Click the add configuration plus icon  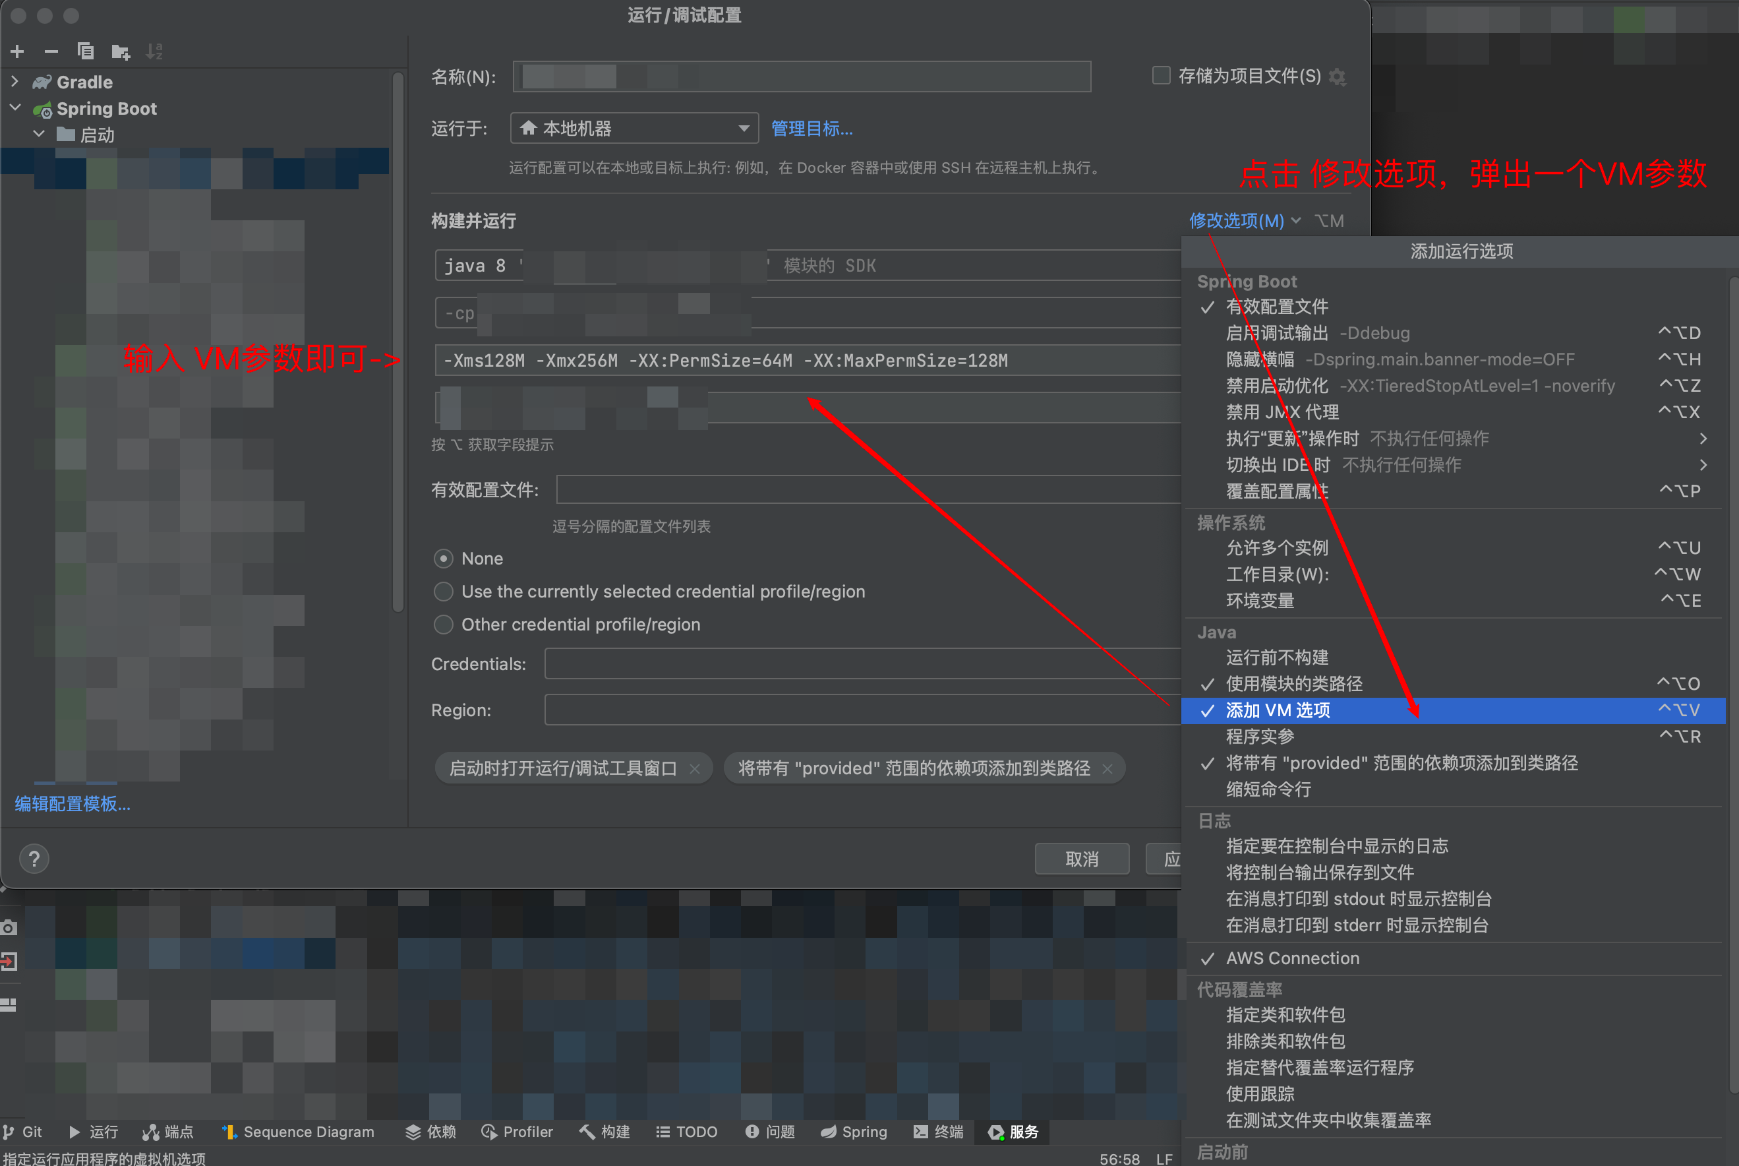(17, 51)
